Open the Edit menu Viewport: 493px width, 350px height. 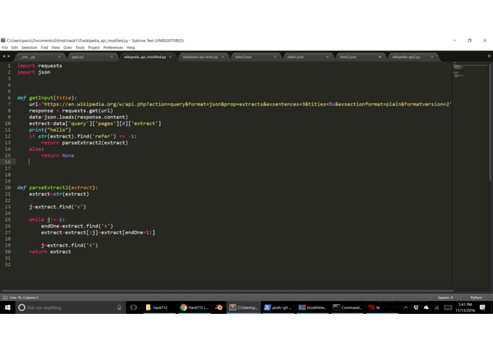pyautogui.click(x=14, y=47)
